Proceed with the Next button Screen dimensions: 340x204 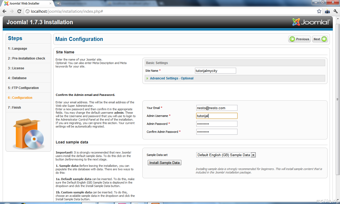[320, 39]
